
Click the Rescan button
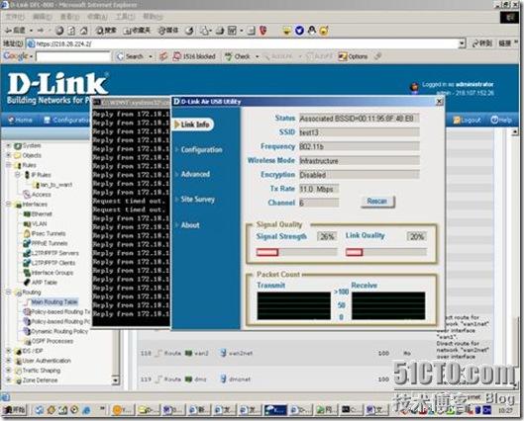pos(377,201)
